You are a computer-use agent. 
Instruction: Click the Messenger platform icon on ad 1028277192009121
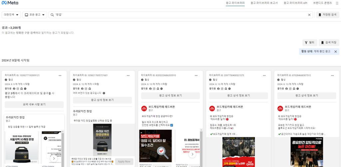[25, 89]
